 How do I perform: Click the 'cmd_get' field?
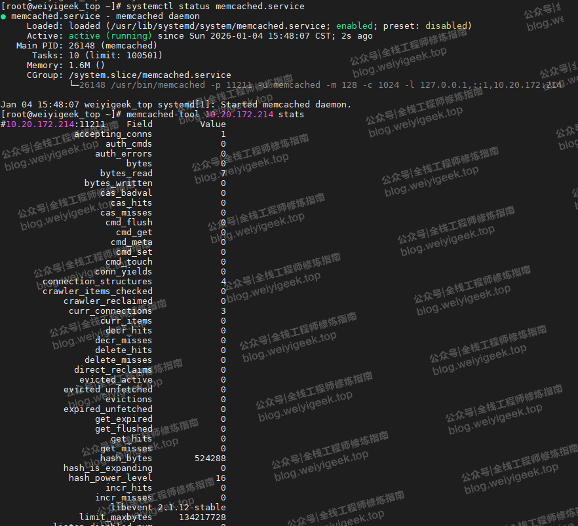(x=134, y=233)
